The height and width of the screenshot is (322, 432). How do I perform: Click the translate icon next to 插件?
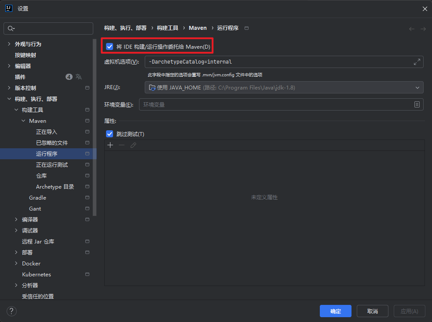click(x=79, y=77)
